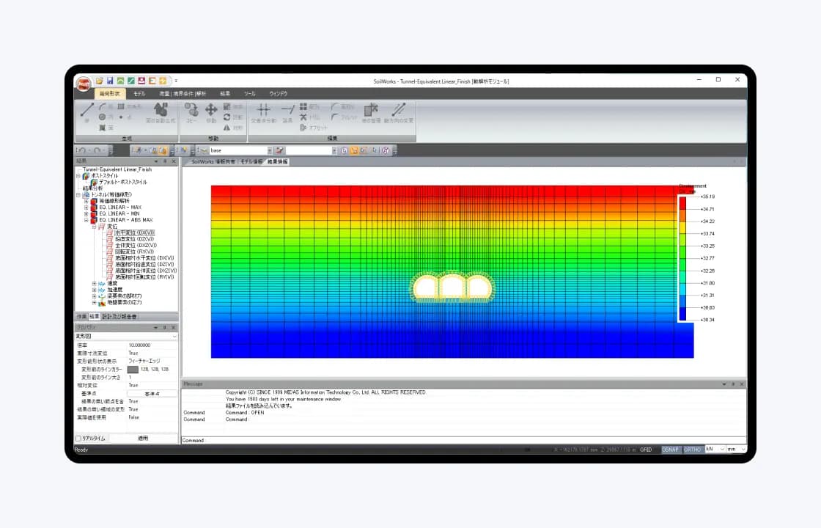821x528 pixels.
Task: Click the trim X icon in ribbon
Action: [x=303, y=117]
